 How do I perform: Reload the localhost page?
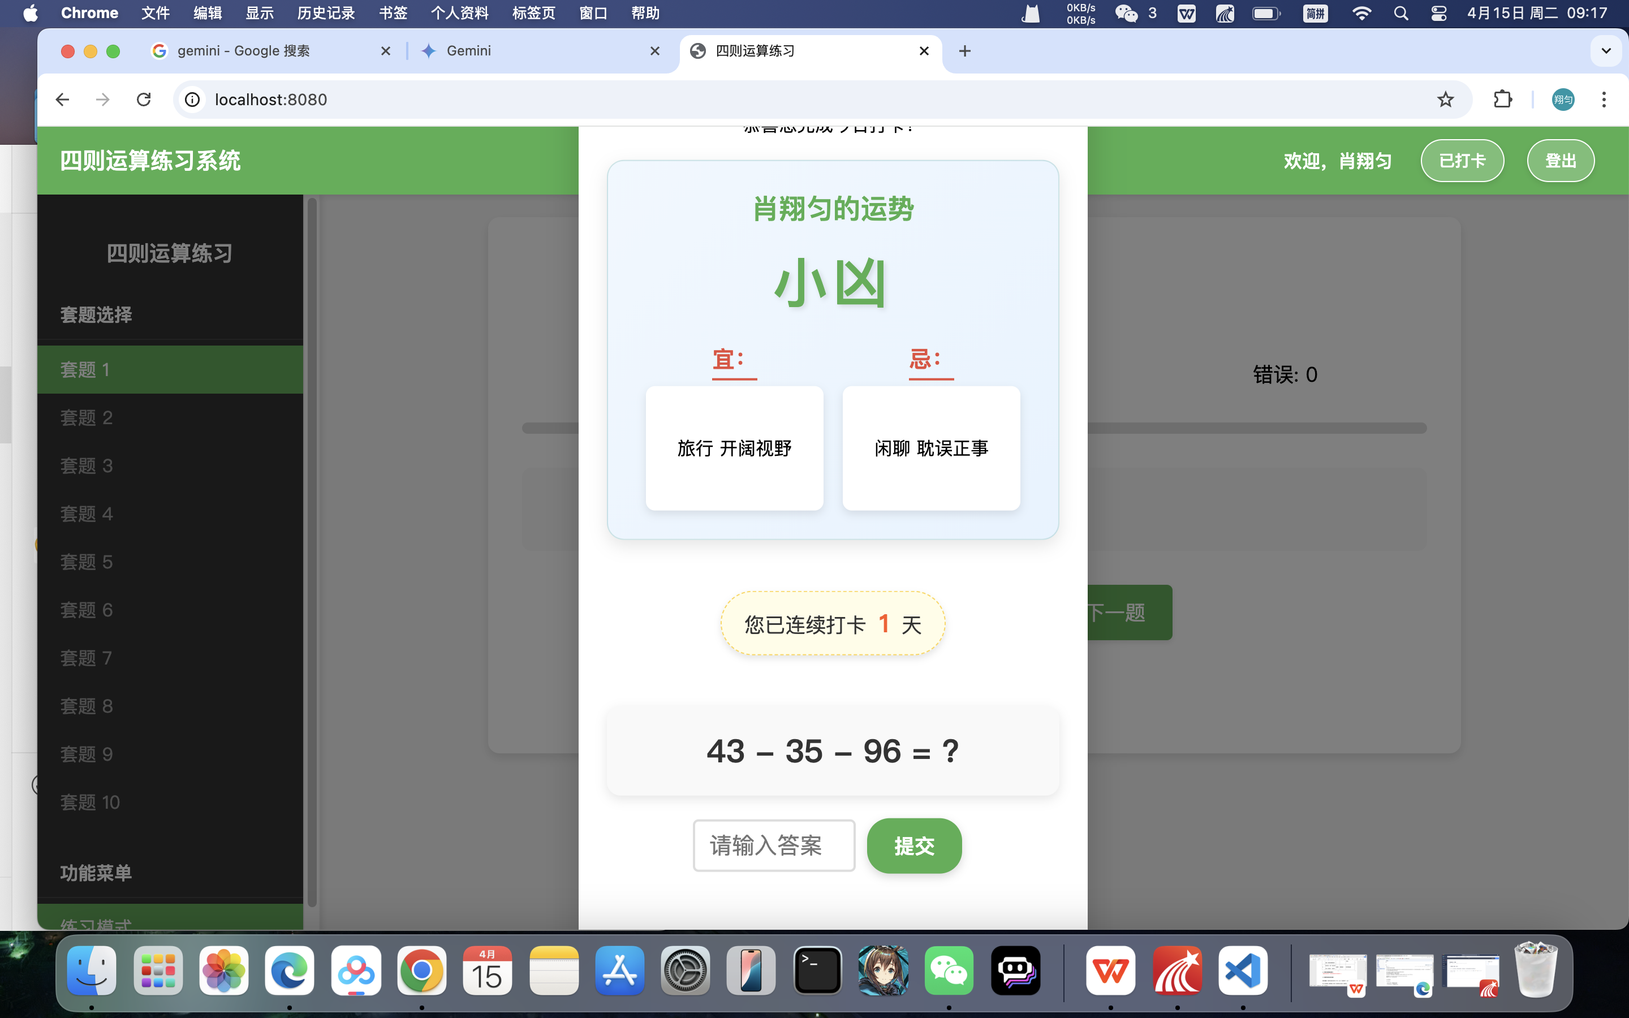click(143, 100)
